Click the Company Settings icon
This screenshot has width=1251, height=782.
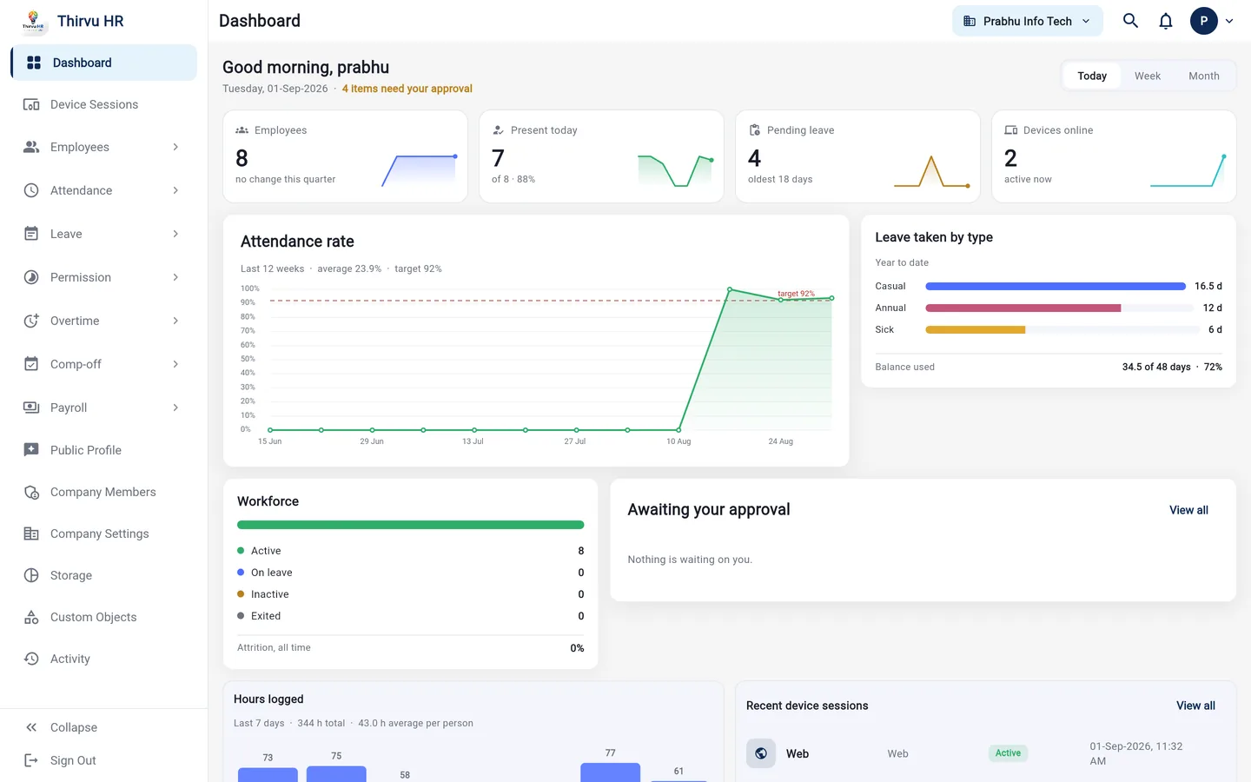tap(31, 533)
